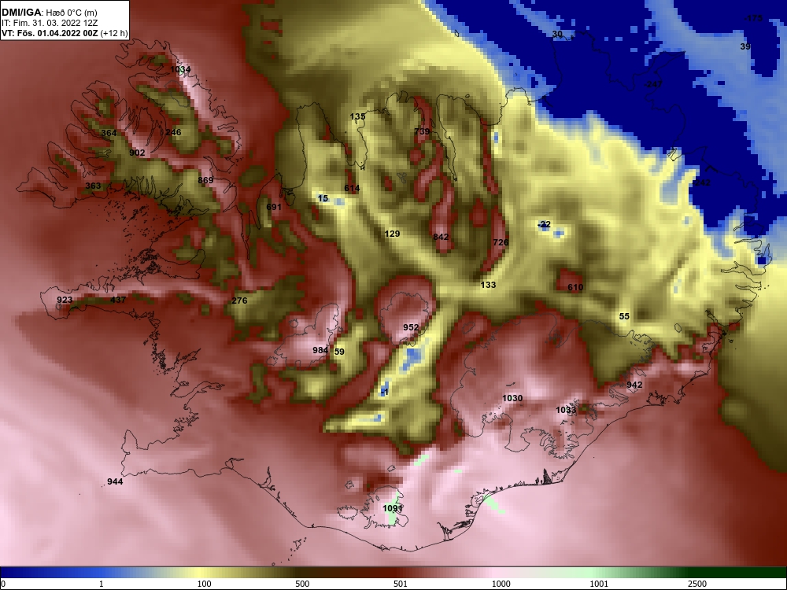Select the 902 map value
The height and width of the screenshot is (590, 787).
(137, 153)
